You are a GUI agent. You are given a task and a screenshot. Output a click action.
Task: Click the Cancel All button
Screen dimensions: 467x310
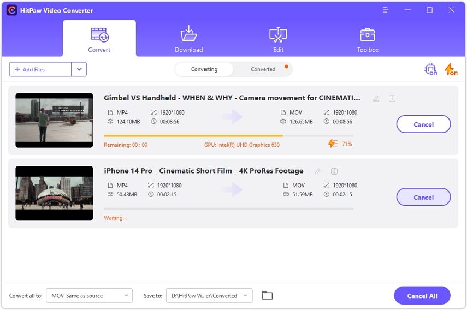422,295
